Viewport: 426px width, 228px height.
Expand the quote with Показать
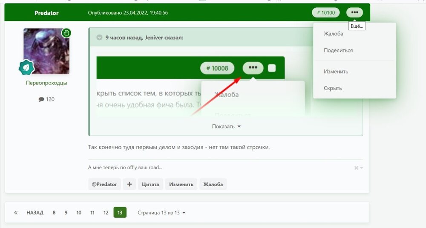(226, 127)
